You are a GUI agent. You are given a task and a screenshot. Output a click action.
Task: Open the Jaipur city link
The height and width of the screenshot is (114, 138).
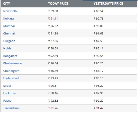7,86
